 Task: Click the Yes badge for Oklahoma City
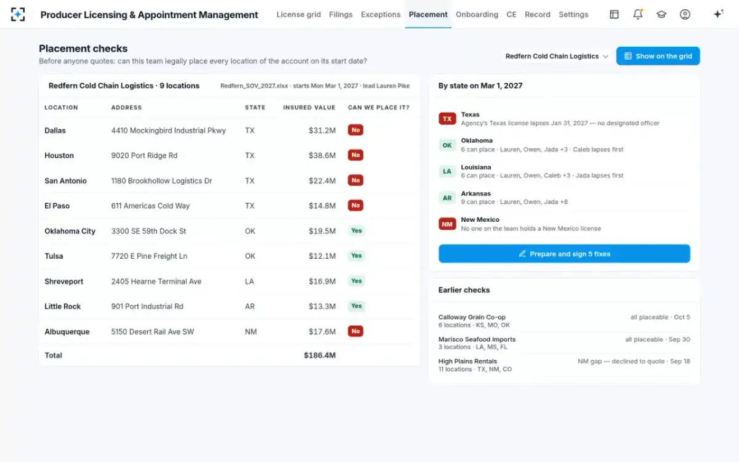[357, 230]
